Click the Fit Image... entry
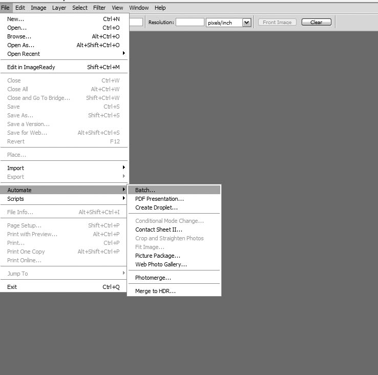This screenshot has width=378, height=375. 174,247
